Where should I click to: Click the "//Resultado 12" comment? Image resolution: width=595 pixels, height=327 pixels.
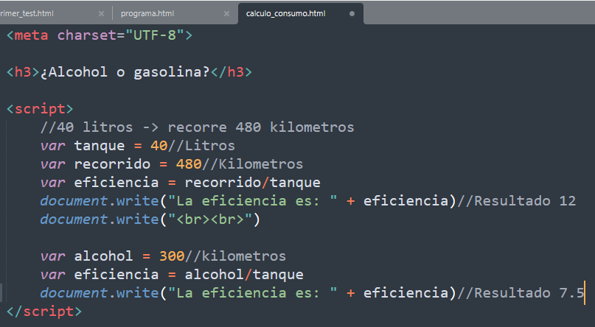click(516, 201)
